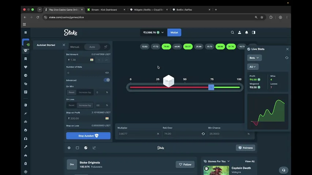This screenshot has width=312, height=175.
Task: Click the Stake logo in header
Action: (x=71, y=32)
